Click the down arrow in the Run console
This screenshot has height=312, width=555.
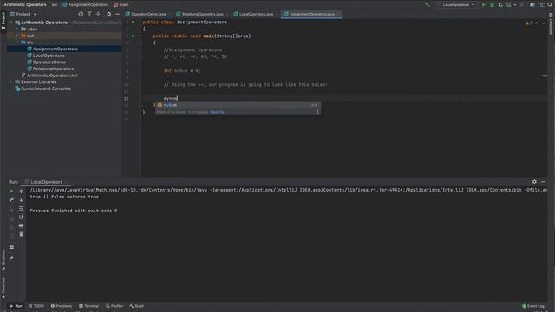pyautogui.click(x=21, y=200)
